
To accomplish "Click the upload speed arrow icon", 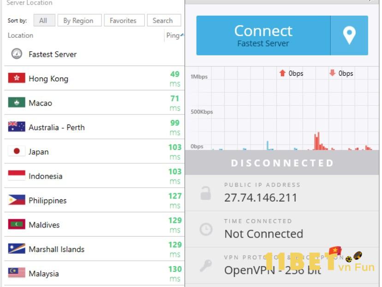I will coord(282,73).
